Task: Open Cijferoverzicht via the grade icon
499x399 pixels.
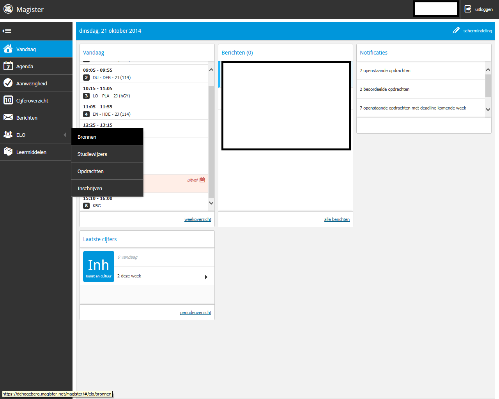Action: click(8, 100)
